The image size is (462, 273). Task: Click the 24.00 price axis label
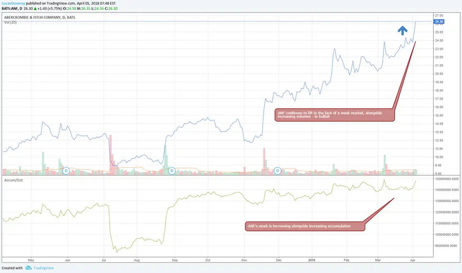(x=439, y=40)
